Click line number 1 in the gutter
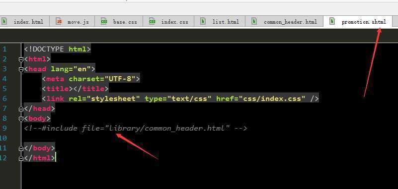Viewport: 398px width, 189px height. click(5, 49)
